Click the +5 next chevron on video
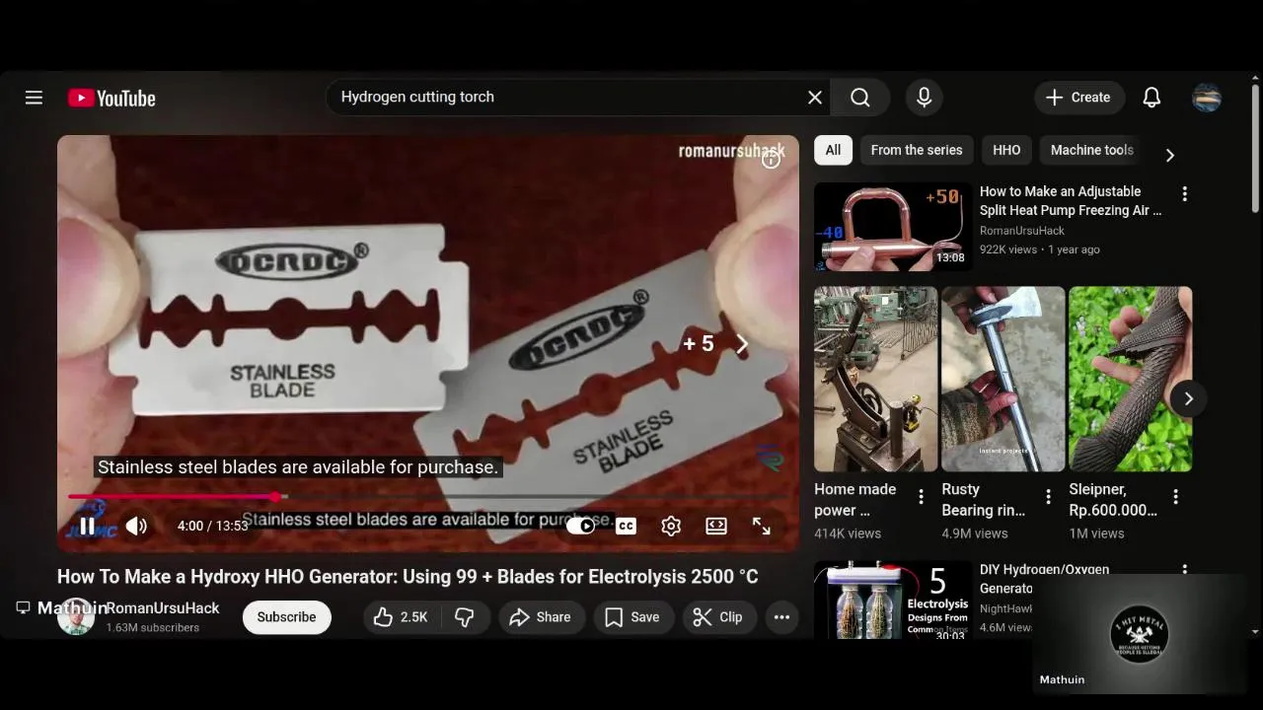 (742, 343)
